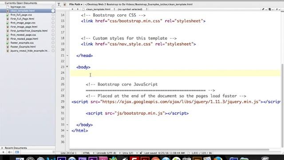The image size is (284, 160).
Task: Open the HTML language popup in status bar
Action: click(x=88, y=153)
